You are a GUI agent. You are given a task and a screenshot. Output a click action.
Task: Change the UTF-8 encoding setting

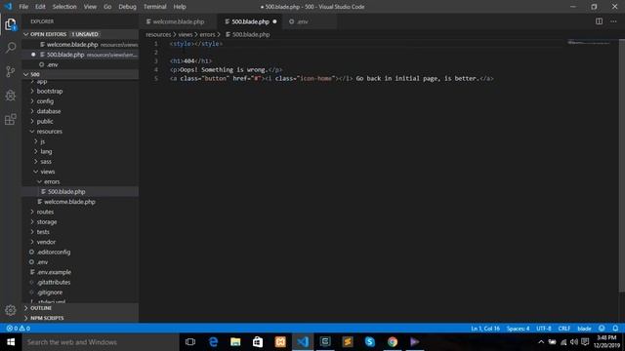(544, 329)
